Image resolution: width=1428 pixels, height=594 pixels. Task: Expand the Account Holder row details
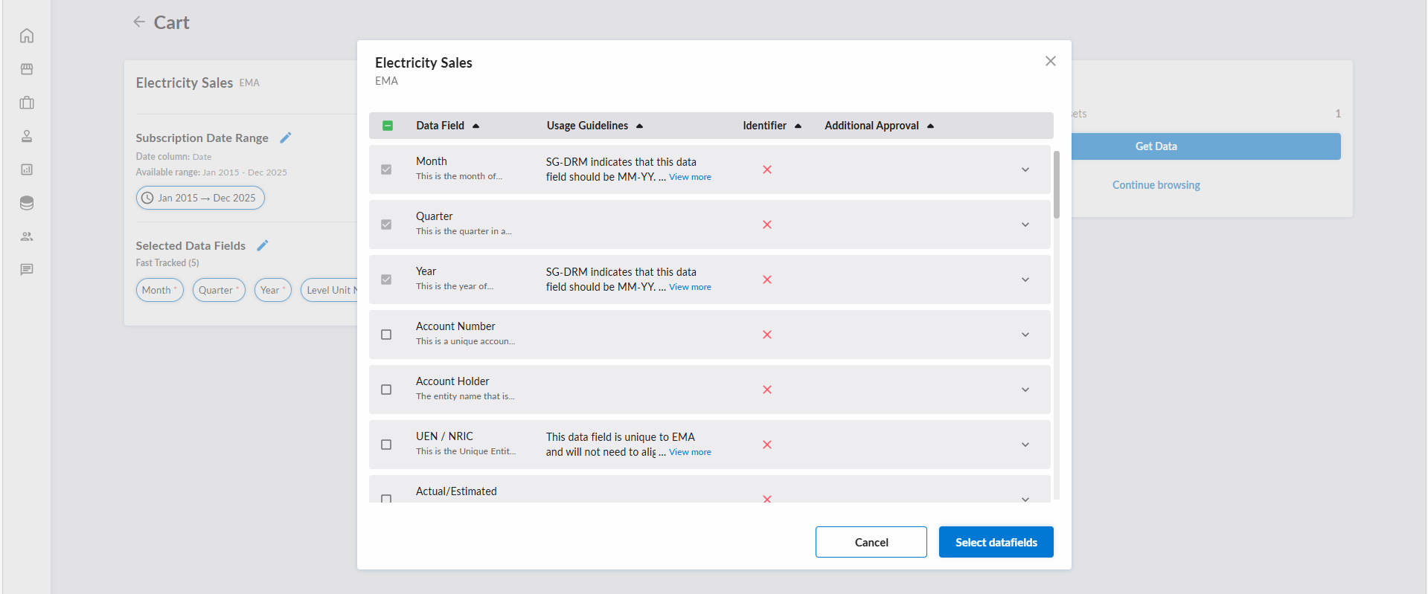(1025, 390)
